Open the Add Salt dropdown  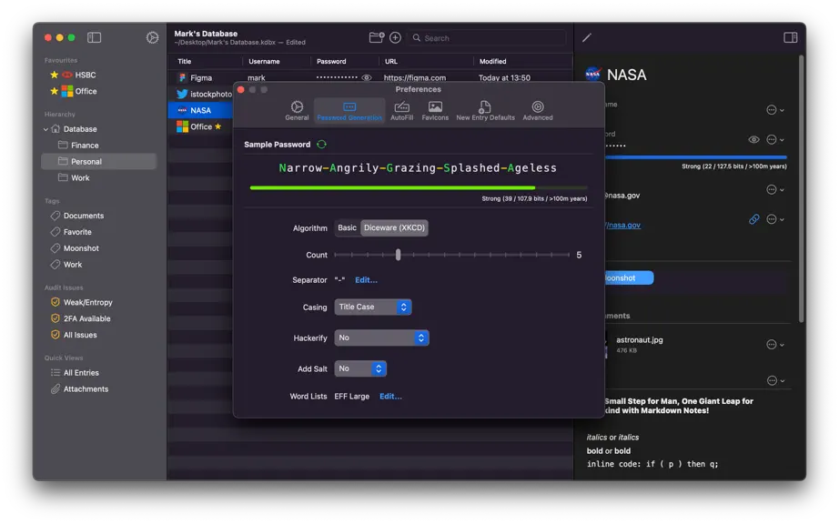360,369
